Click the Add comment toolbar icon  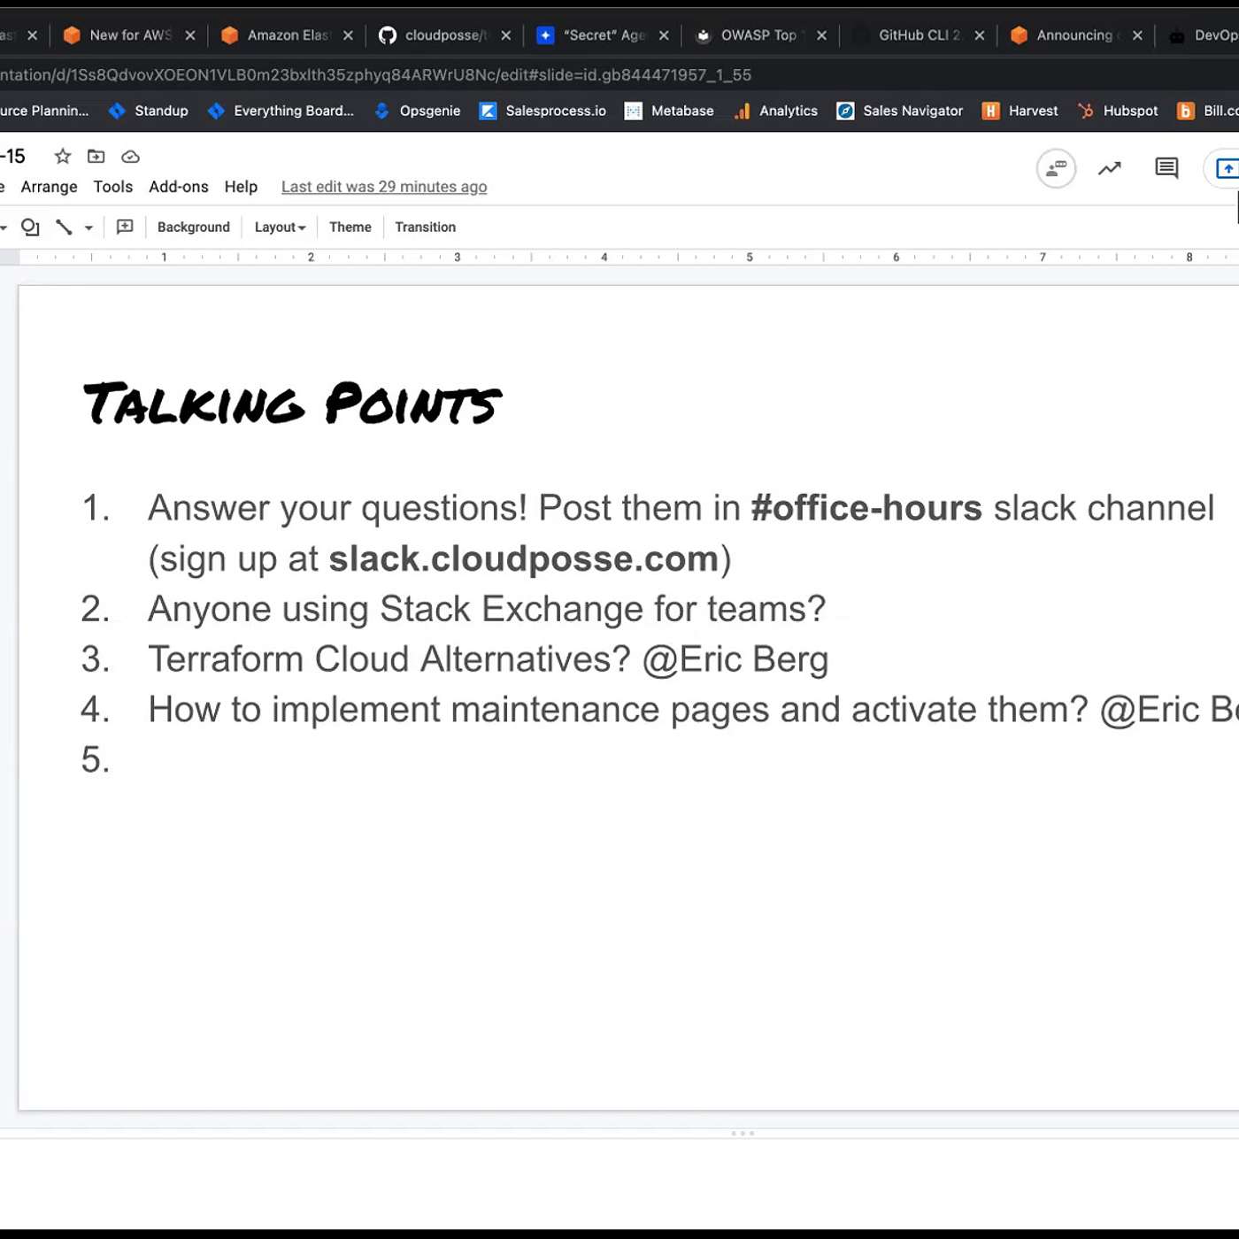tap(125, 227)
